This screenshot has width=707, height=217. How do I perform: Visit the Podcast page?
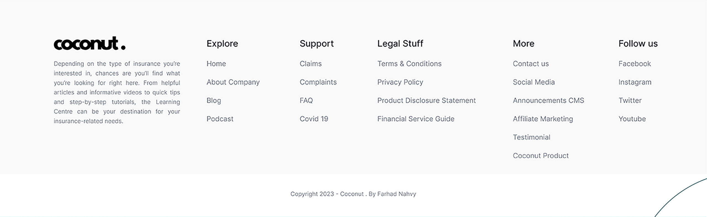(x=220, y=119)
